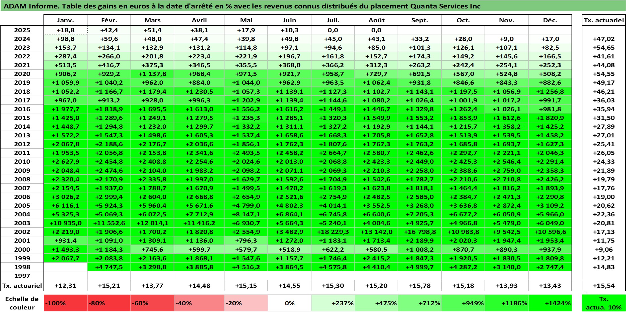
Task: Click cell value +7 712,9
Action: 199,214
